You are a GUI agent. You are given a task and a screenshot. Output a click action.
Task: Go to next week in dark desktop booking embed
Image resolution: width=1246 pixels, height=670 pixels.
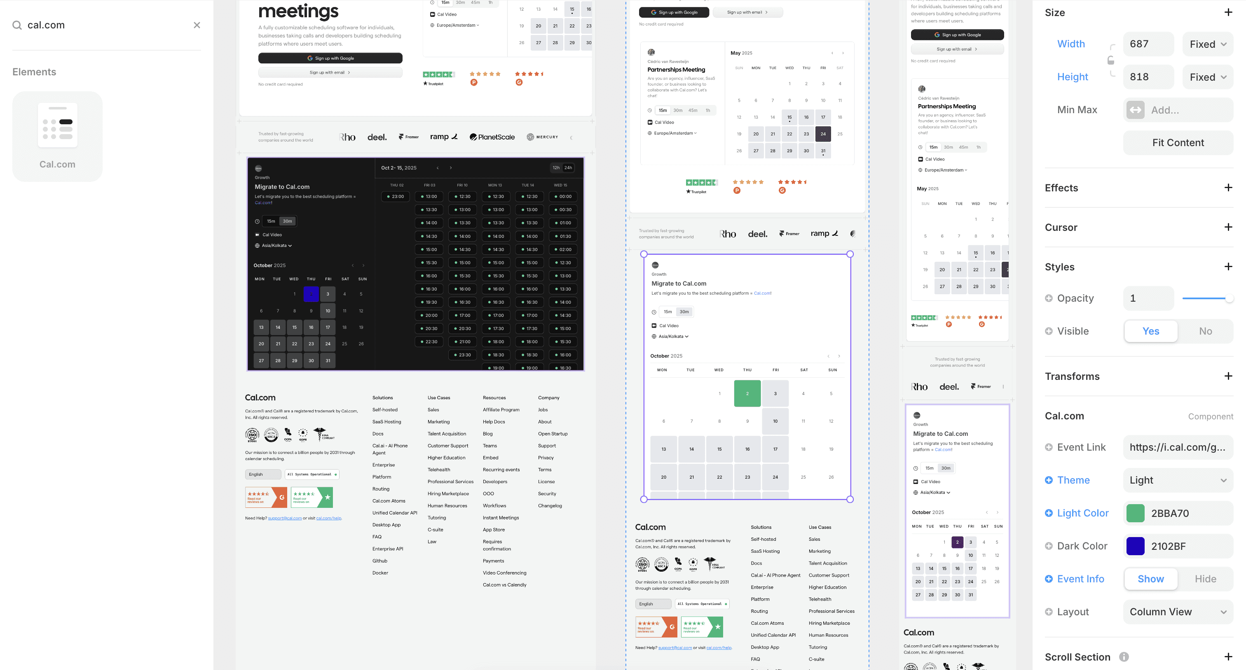click(451, 168)
